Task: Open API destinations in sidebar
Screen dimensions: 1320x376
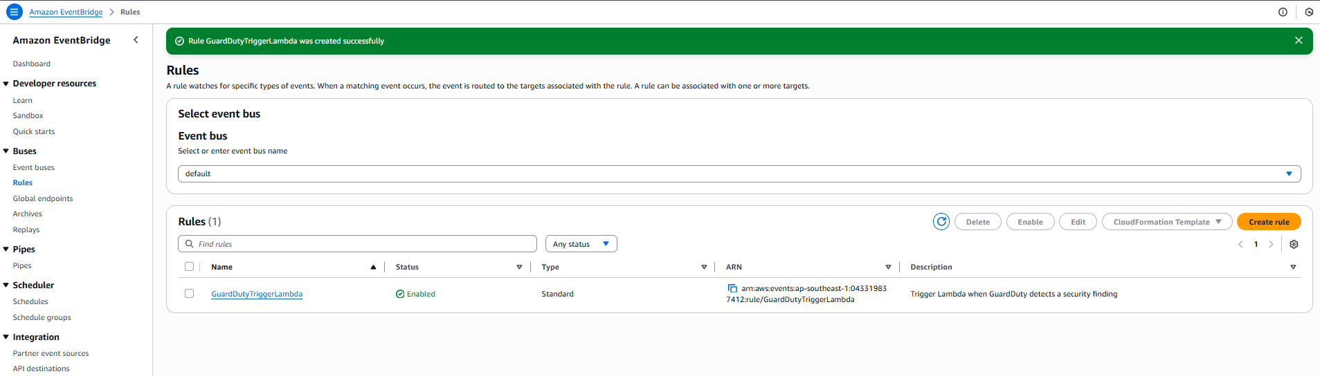Action: pos(41,368)
